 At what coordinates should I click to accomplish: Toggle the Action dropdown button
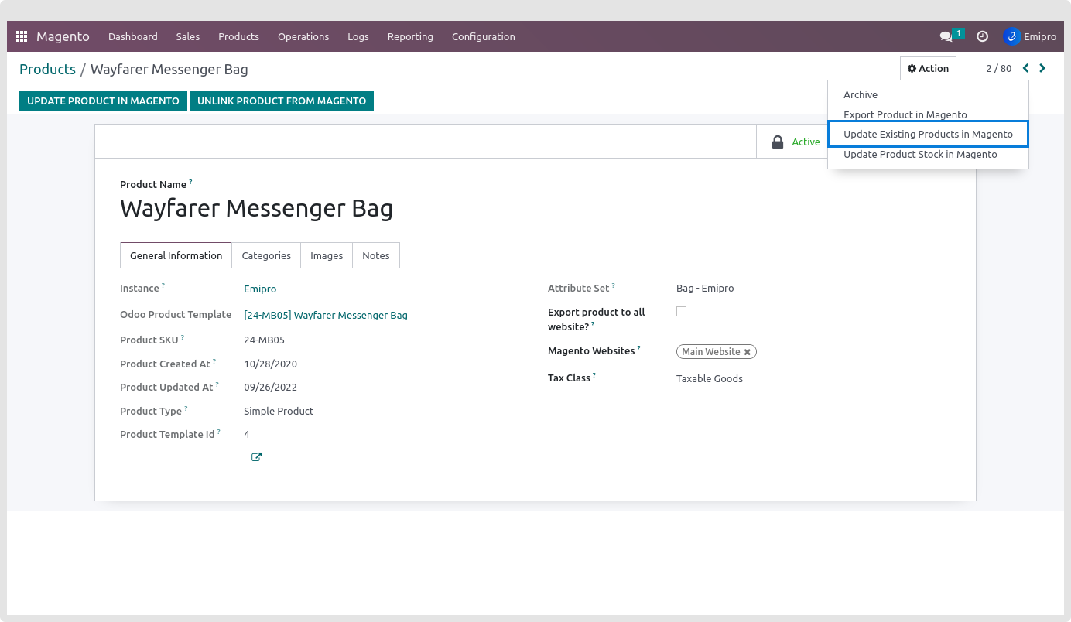coord(928,68)
